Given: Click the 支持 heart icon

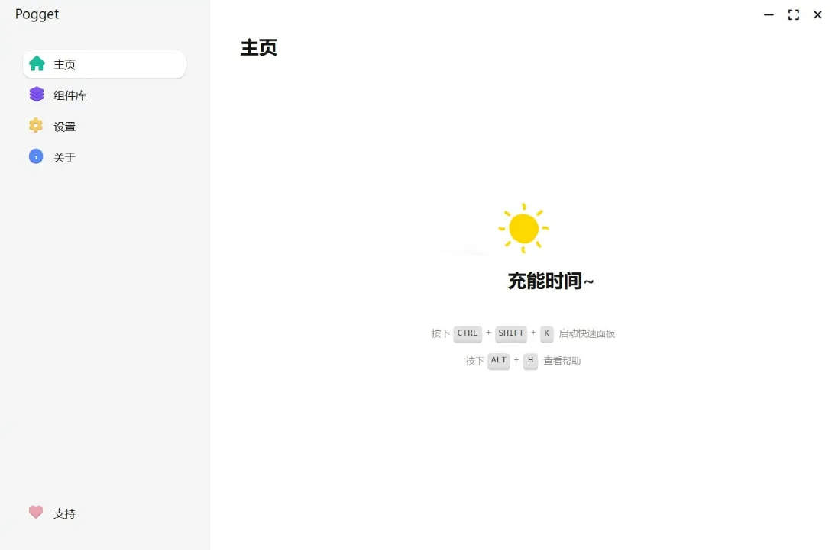Looking at the screenshot, I should point(37,513).
